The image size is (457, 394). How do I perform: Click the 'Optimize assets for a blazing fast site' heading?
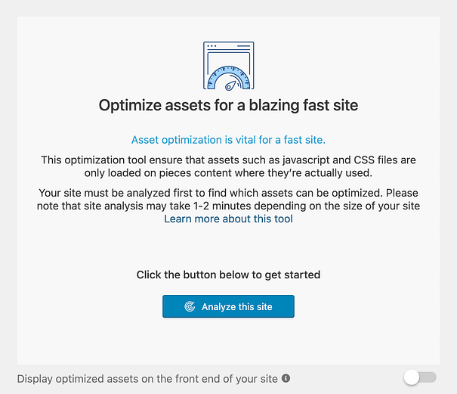point(228,105)
